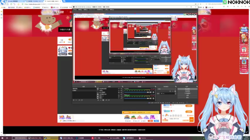Click the browser home icon
This screenshot has width=250, height=140.
pos(18,4)
